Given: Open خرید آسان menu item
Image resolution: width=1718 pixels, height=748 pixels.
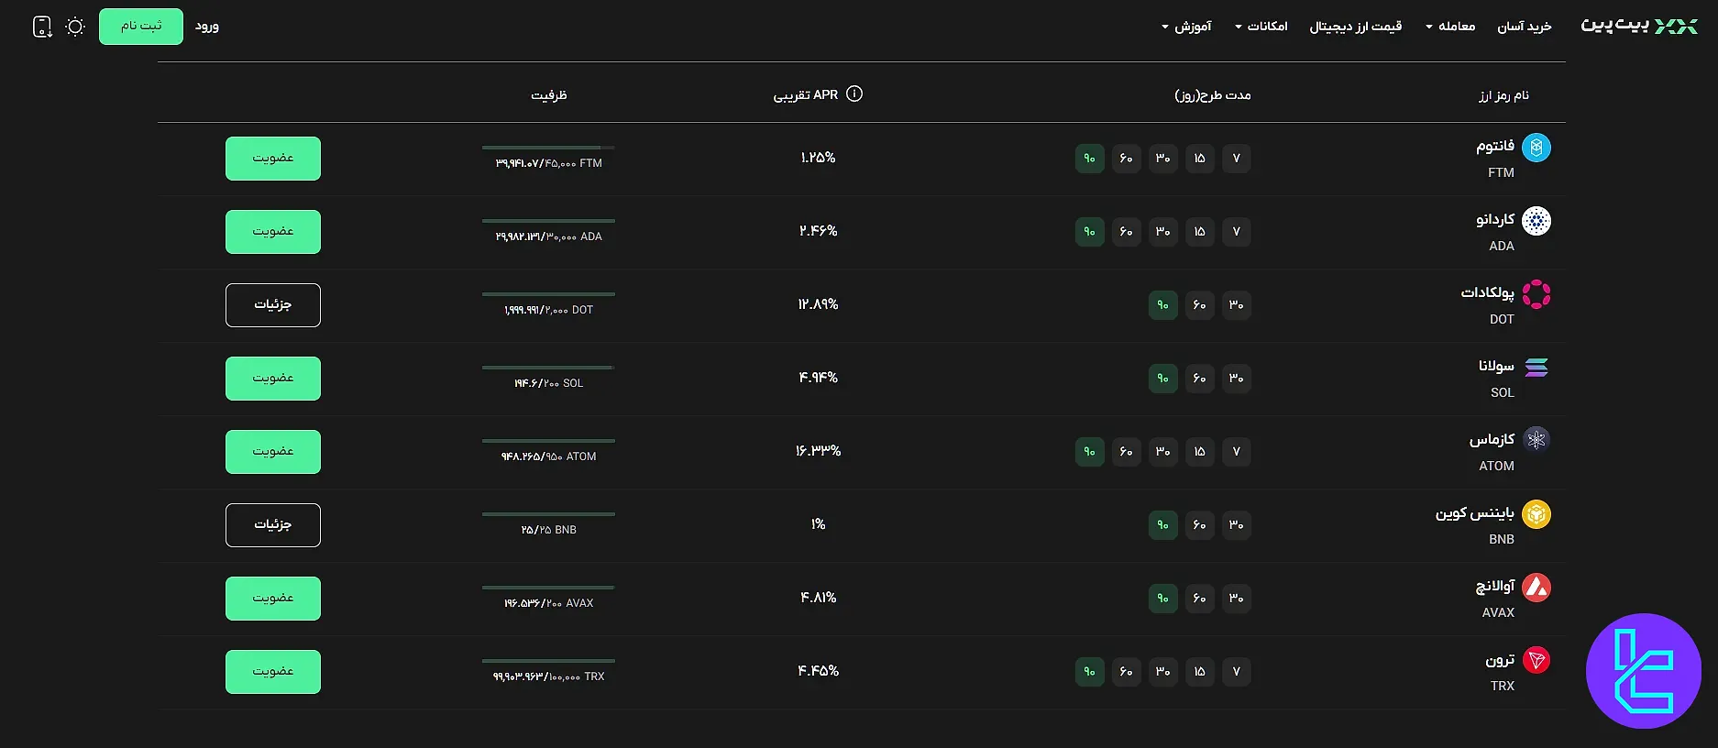Looking at the screenshot, I should click(1525, 27).
